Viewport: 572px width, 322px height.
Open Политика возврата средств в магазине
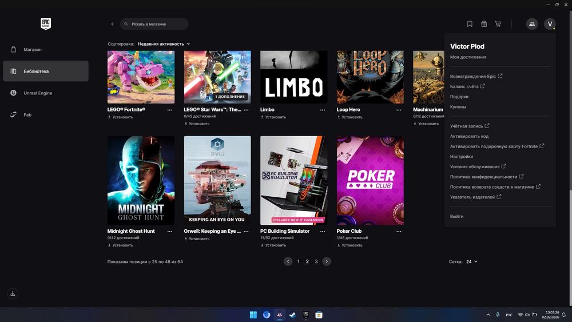[495, 186]
